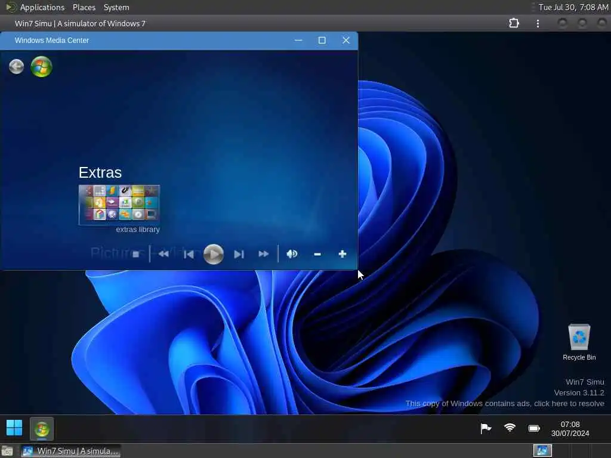Go back with the Media Center arrow button
The height and width of the screenshot is (458, 611).
tap(16, 67)
